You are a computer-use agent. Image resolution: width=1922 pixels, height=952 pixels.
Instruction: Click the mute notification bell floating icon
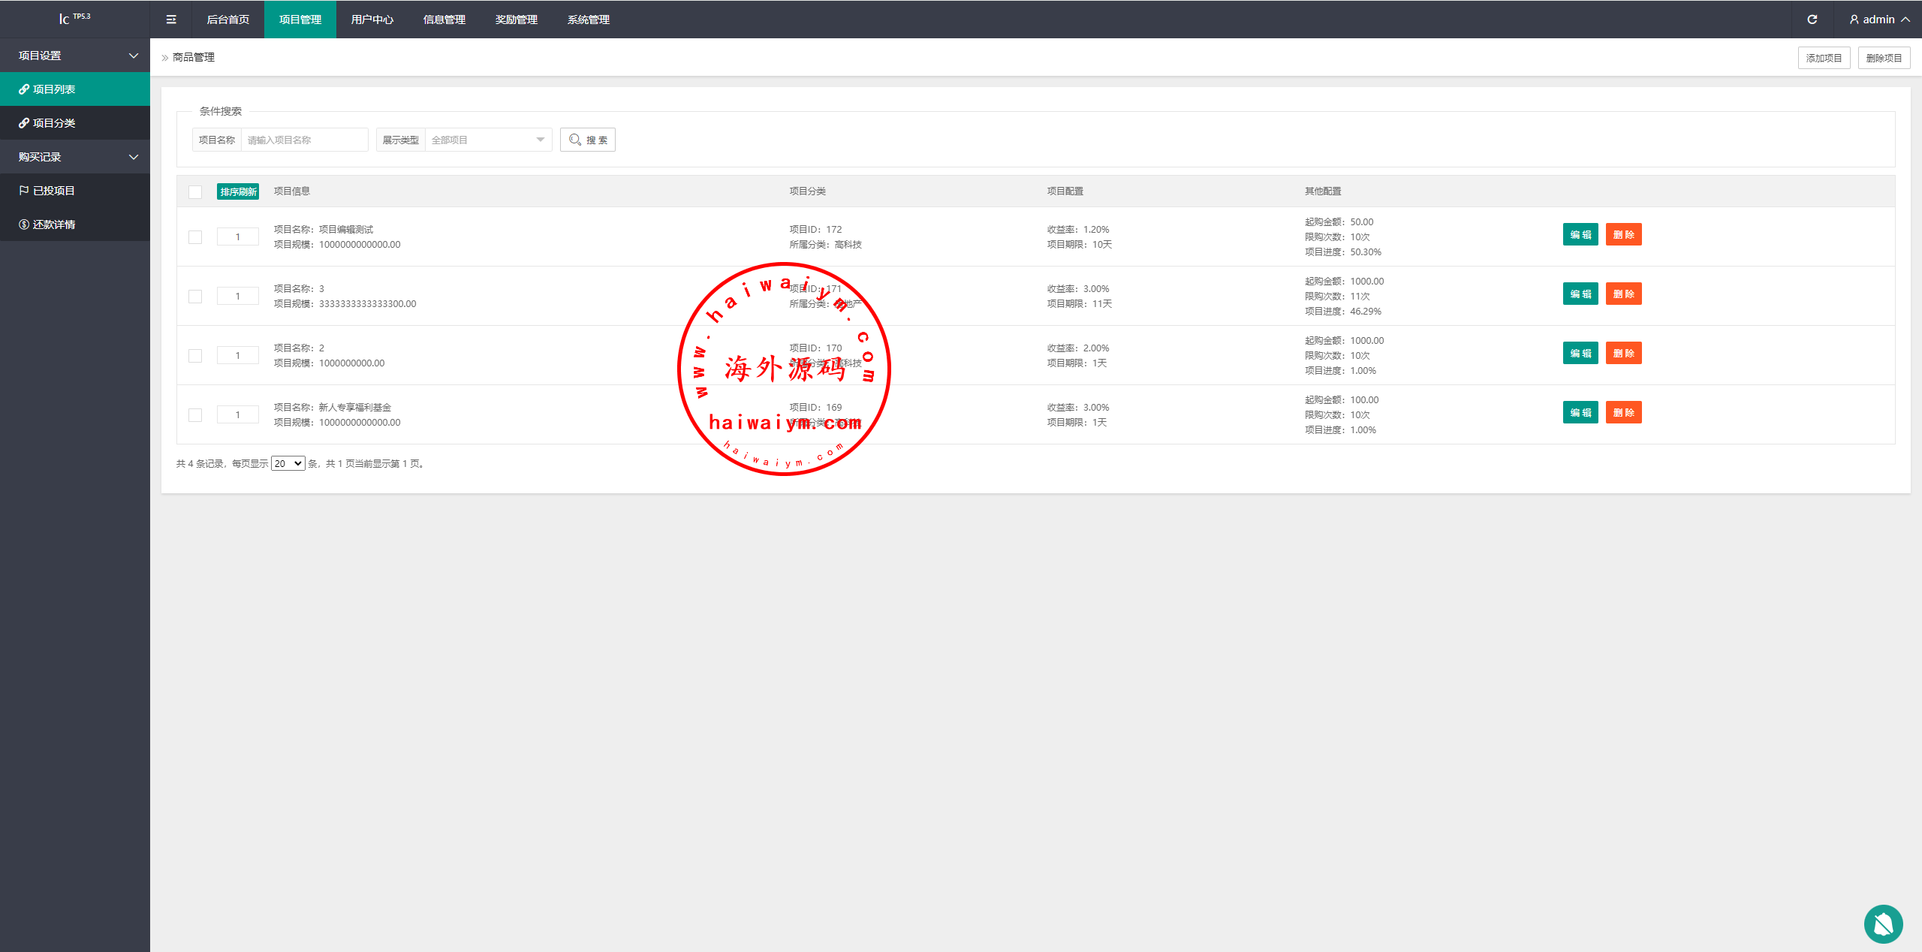(x=1883, y=923)
